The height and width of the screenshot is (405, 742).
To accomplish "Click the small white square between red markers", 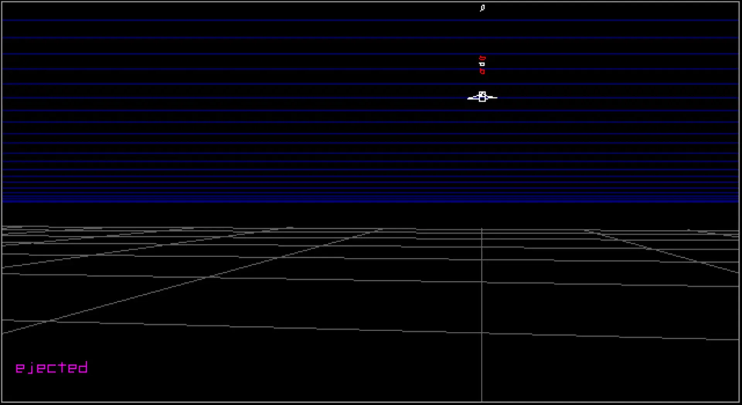I will tap(482, 64).
